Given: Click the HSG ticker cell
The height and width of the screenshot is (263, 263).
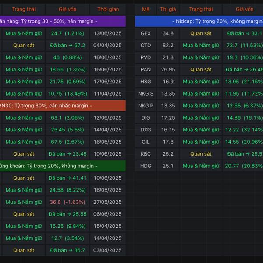Looking at the screenshot, I should point(146,82).
